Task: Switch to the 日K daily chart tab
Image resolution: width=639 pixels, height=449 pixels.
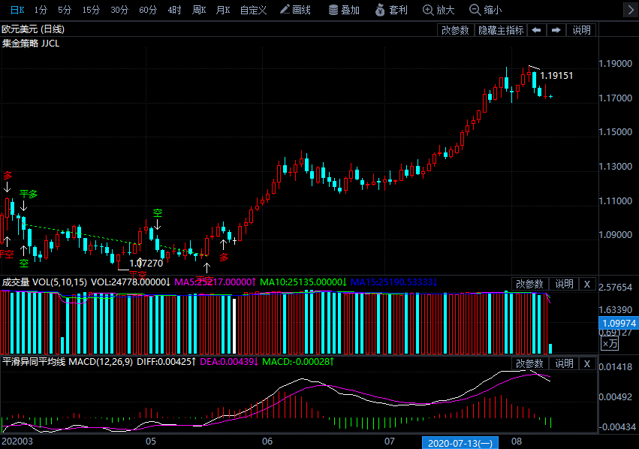Action: coord(15,10)
